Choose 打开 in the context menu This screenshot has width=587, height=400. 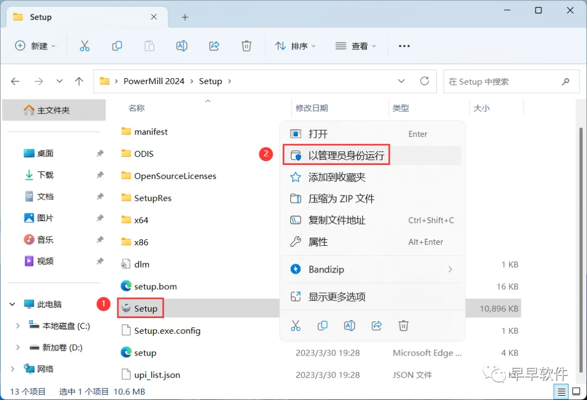(372, 134)
